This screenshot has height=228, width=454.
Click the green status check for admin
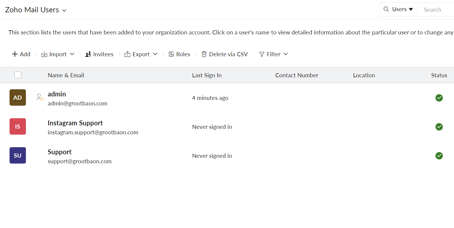click(439, 98)
